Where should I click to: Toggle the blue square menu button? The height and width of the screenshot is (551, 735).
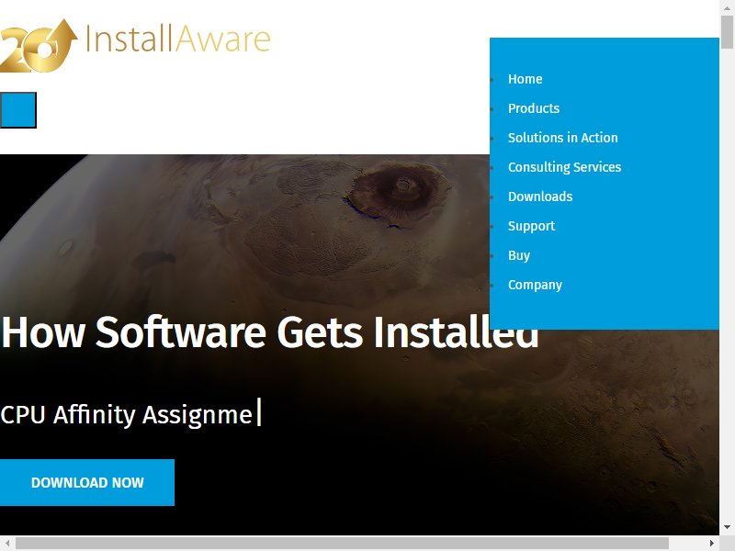coord(18,110)
